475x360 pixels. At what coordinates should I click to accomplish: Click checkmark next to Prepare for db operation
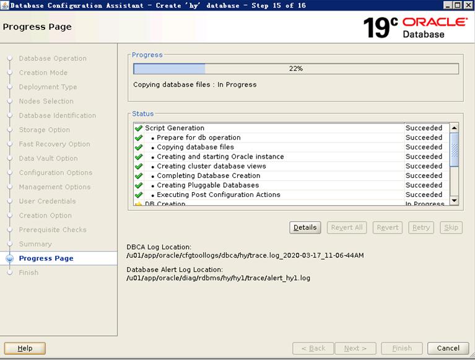coord(139,138)
